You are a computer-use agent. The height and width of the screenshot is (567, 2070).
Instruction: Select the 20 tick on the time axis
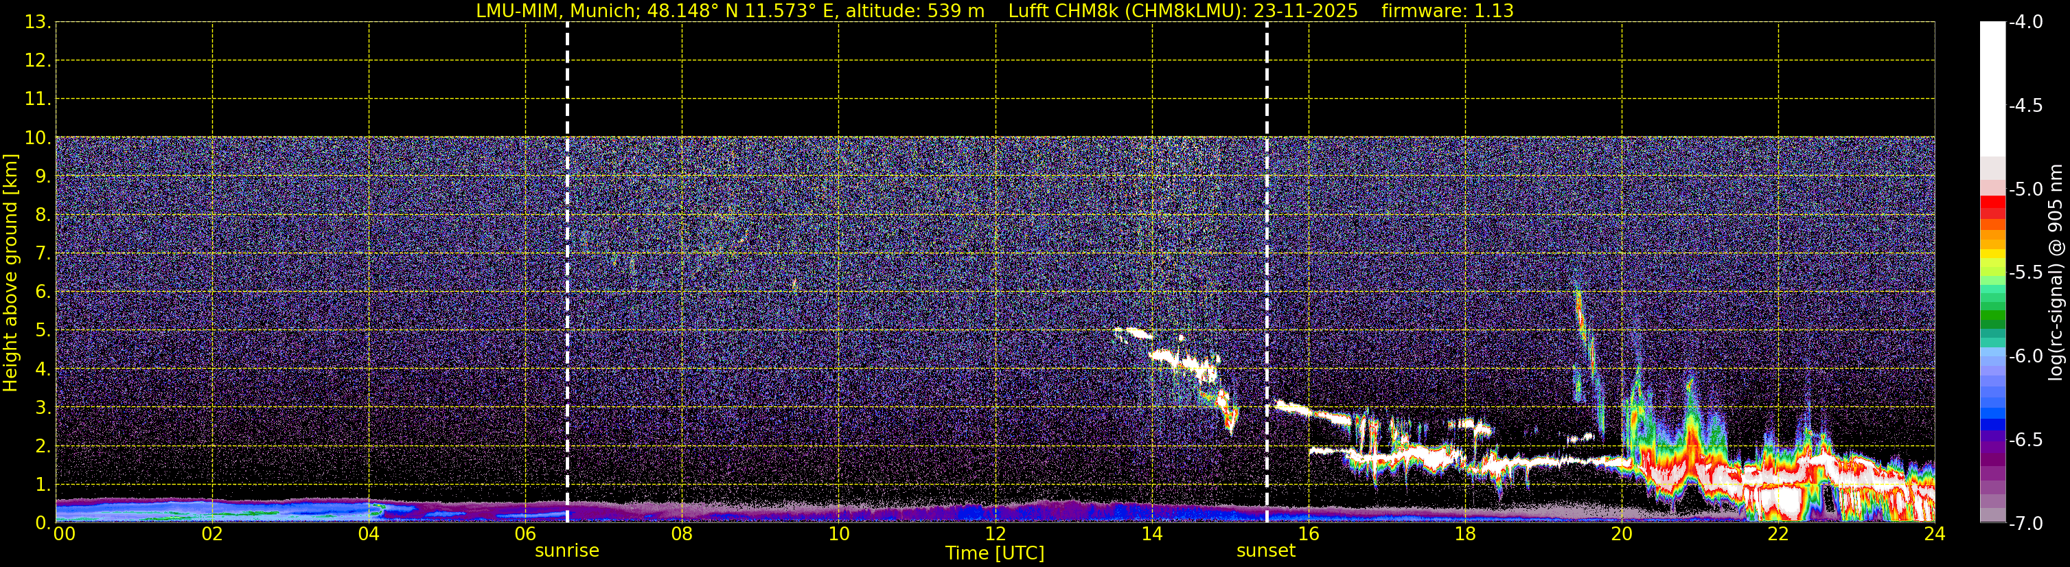1622,535
